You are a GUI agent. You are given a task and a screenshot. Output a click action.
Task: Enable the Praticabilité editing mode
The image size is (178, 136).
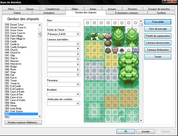coord(158,22)
